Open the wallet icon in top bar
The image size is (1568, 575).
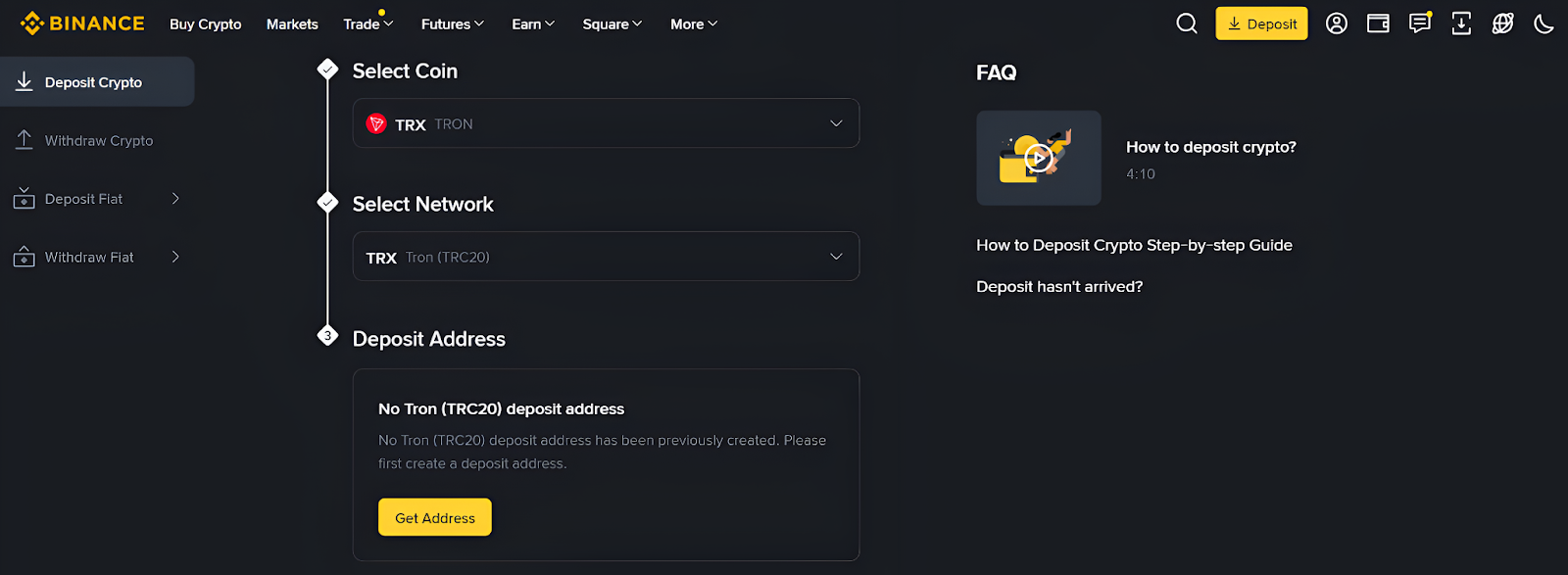(x=1378, y=23)
